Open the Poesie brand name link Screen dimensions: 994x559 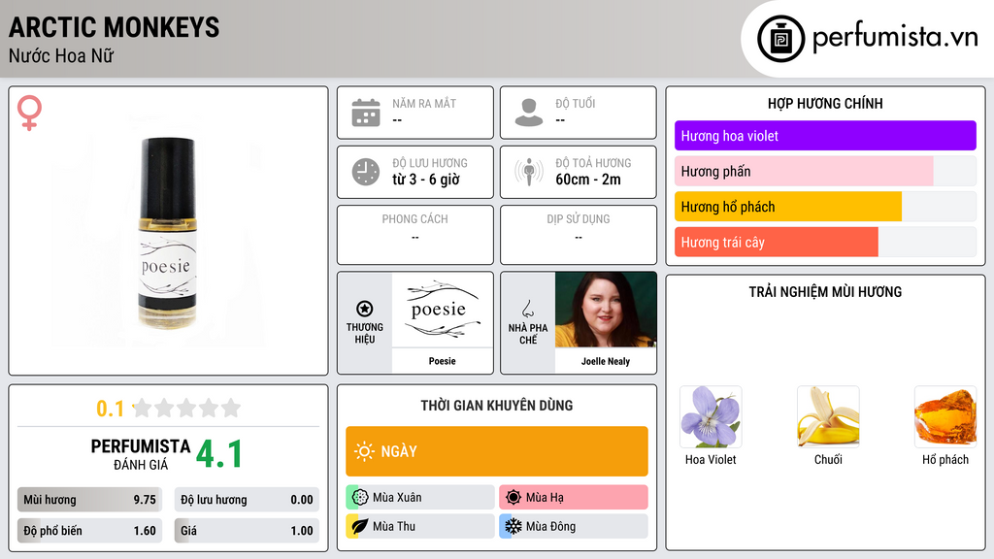(x=442, y=361)
